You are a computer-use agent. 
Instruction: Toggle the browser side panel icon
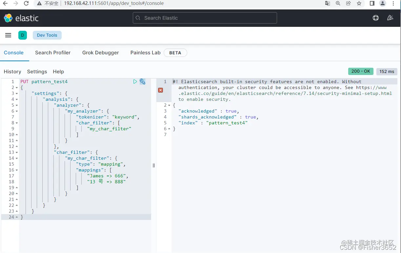pos(372,3)
